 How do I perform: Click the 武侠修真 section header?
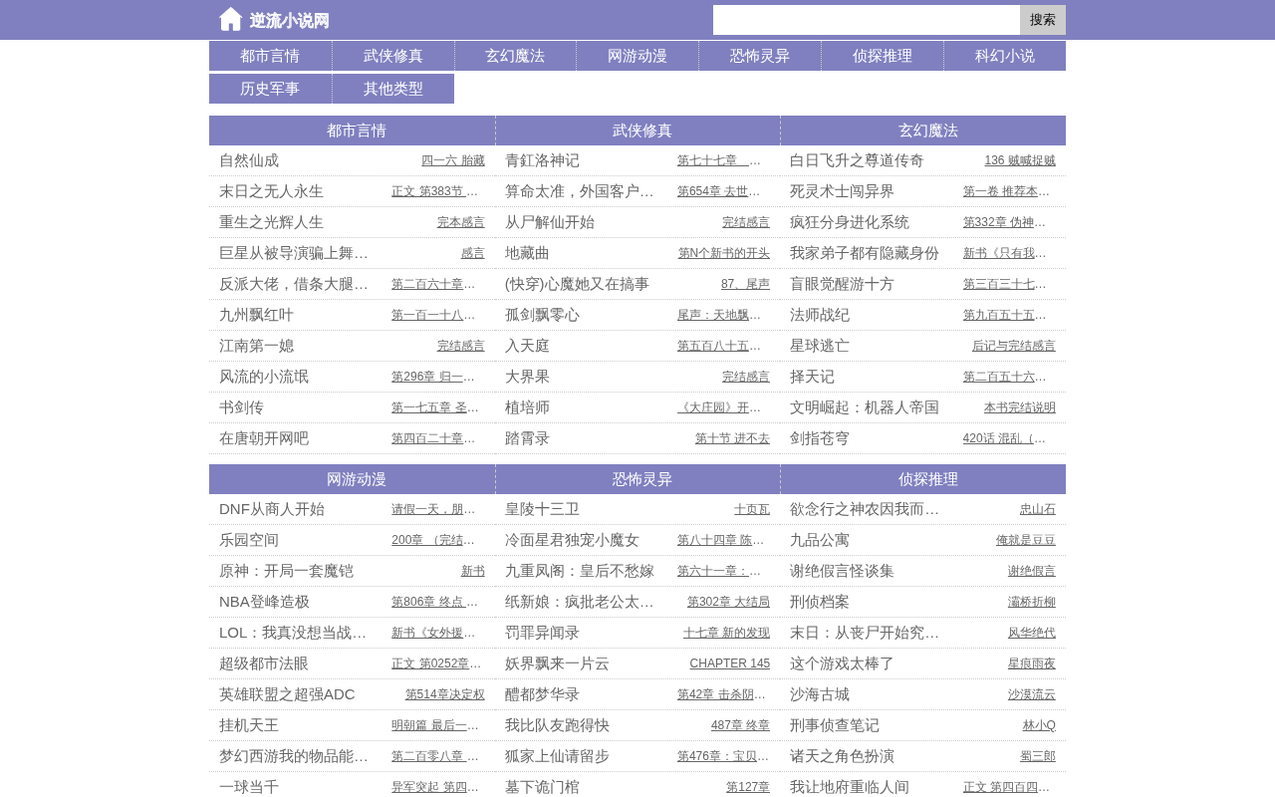click(642, 131)
